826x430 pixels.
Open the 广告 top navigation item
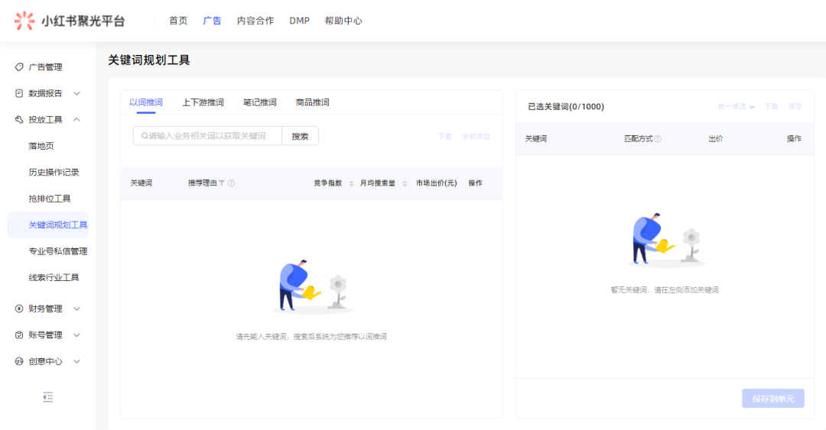tap(212, 21)
